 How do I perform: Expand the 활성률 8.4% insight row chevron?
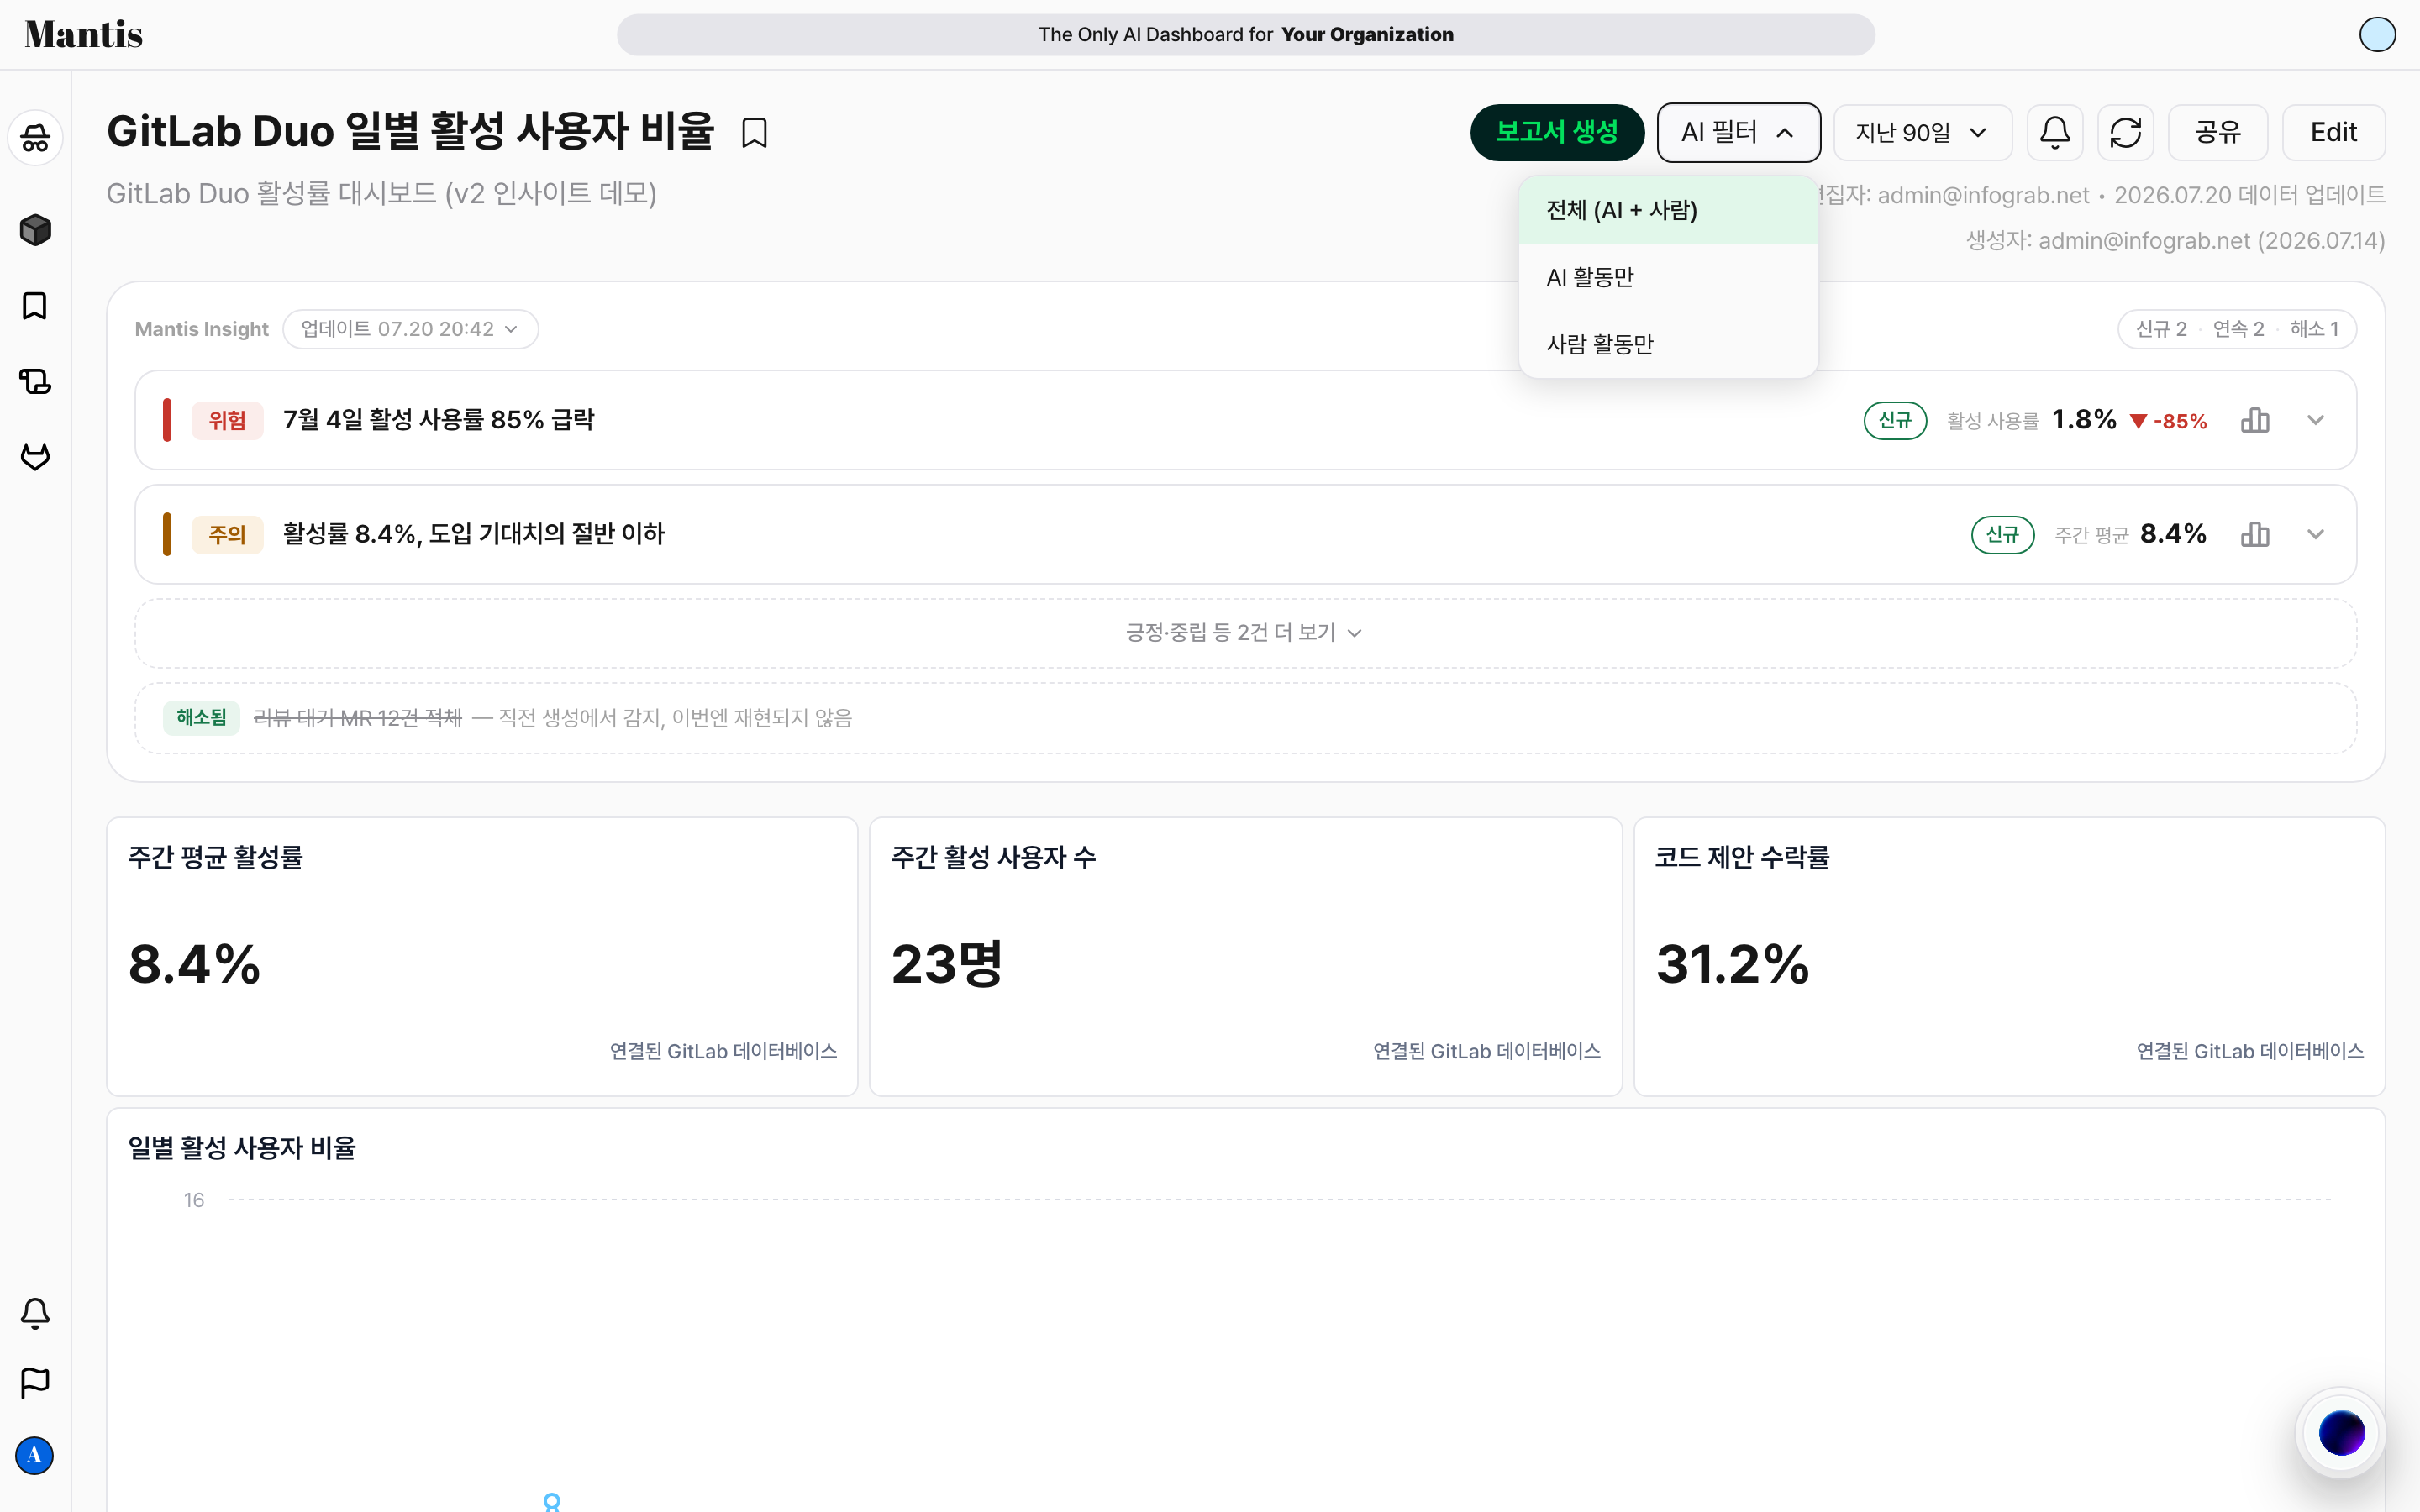coord(2315,534)
